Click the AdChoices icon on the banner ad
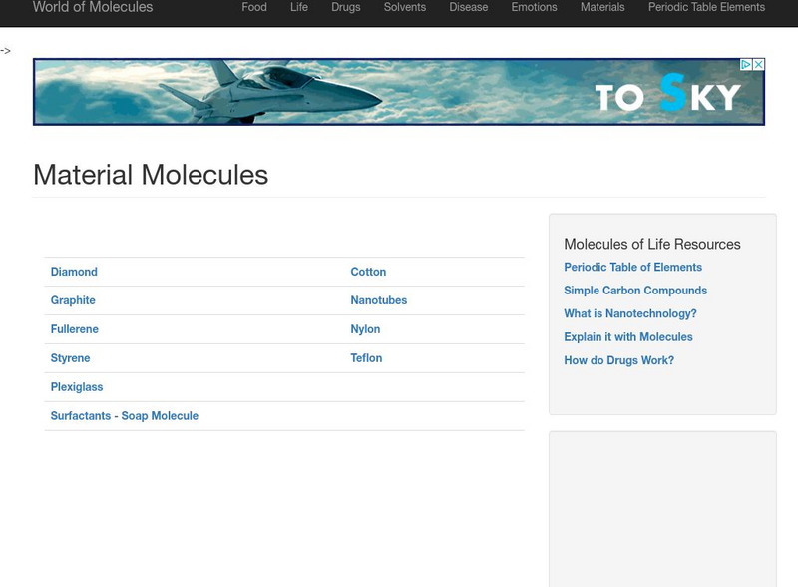Viewport: 798px width, 587px height. (745, 65)
